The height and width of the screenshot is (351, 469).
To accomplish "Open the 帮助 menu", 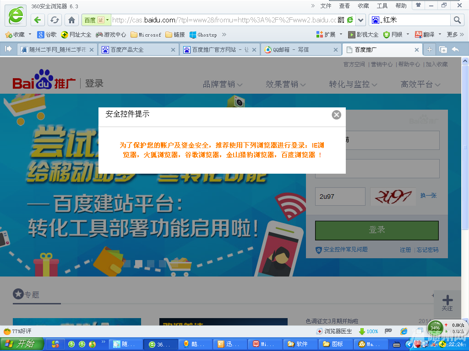I will 401,5.
